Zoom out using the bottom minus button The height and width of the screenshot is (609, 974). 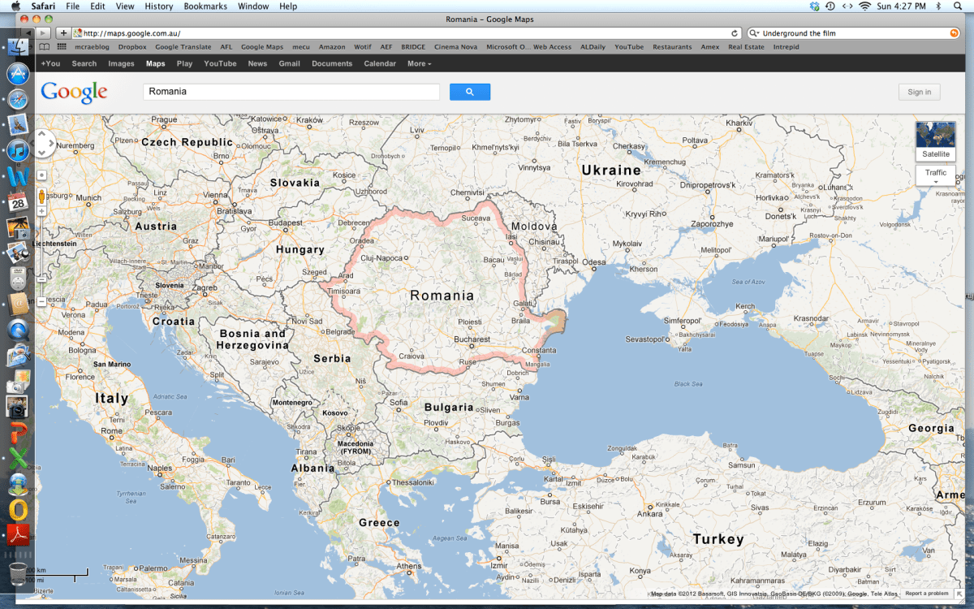pyautogui.click(x=41, y=301)
